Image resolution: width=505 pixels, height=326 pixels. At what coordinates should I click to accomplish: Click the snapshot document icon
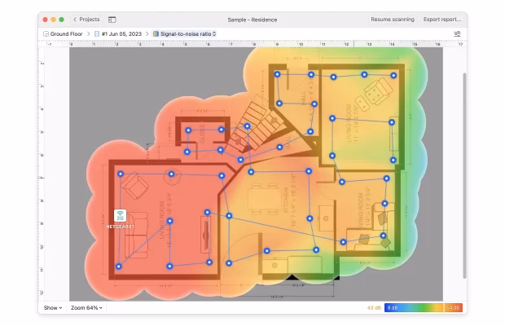click(x=97, y=34)
